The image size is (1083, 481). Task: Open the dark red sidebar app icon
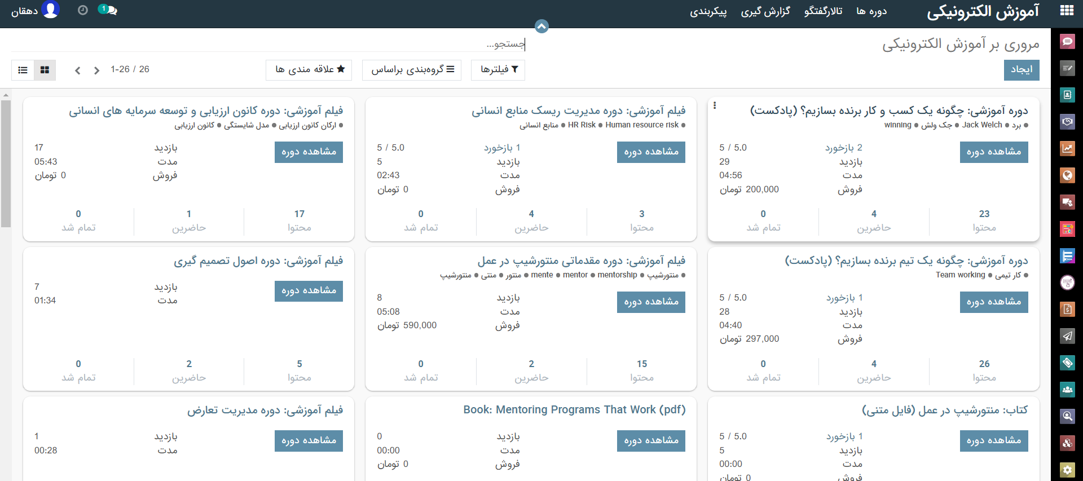coord(1067,202)
